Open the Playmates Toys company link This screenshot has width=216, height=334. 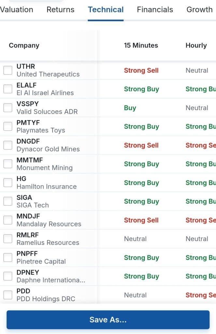tap(41, 130)
